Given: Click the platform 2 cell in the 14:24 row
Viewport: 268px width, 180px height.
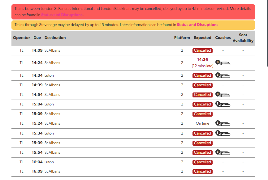Looking at the screenshot, I should click(182, 63).
